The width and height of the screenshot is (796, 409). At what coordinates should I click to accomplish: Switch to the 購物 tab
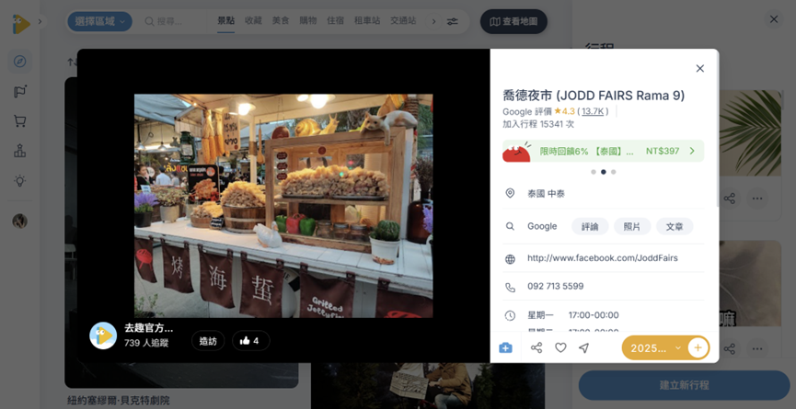[308, 21]
